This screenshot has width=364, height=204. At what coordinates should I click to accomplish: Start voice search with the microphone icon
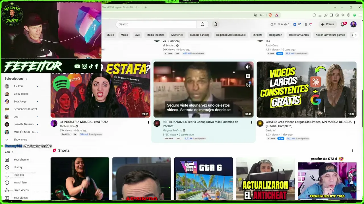pos(216,24)
